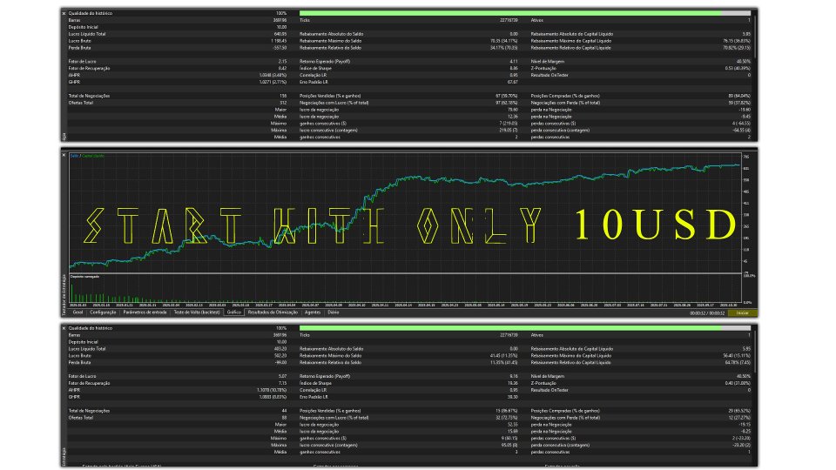This screenshot has width=836, height=470.
Task: Click the 640.95 net profit value
Action: coord(280,34)
